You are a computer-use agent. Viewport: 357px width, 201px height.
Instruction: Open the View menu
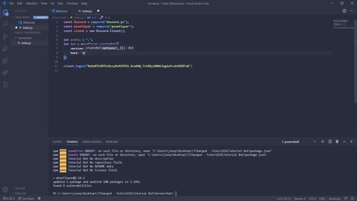tap(44, 3)
